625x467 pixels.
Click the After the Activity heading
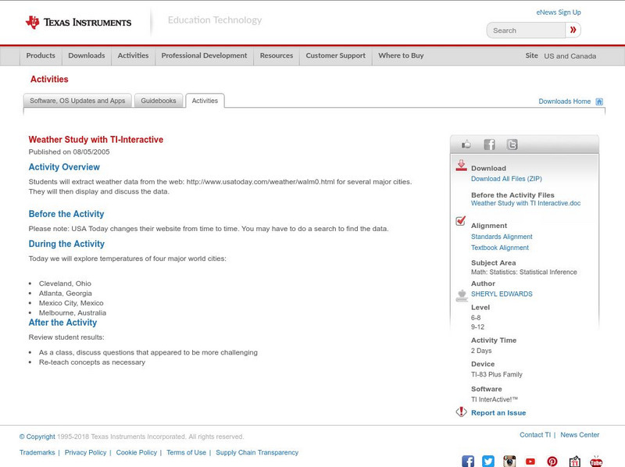[62, 323]
